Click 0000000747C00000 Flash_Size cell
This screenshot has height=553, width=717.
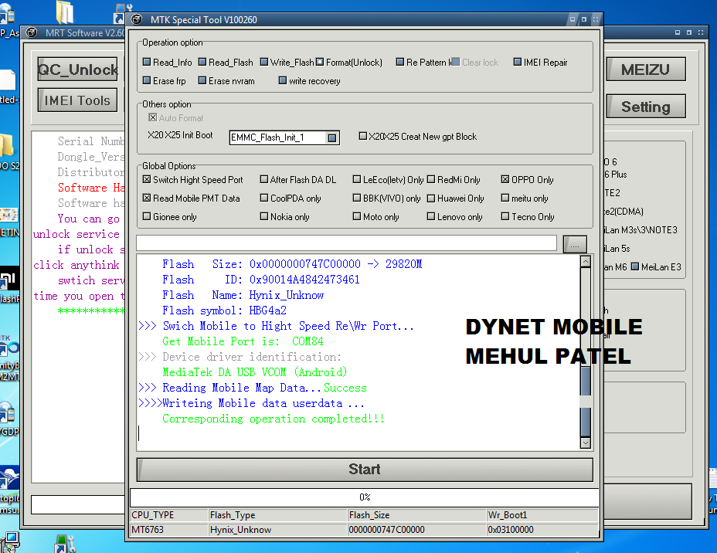[417, 530]
